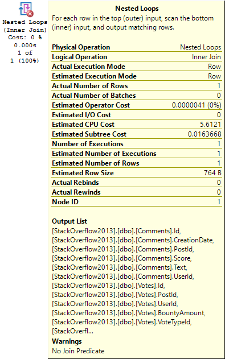The image size is (225, 359).
Task: Click the [Comments].Text output entry
Action: (120, 267)
